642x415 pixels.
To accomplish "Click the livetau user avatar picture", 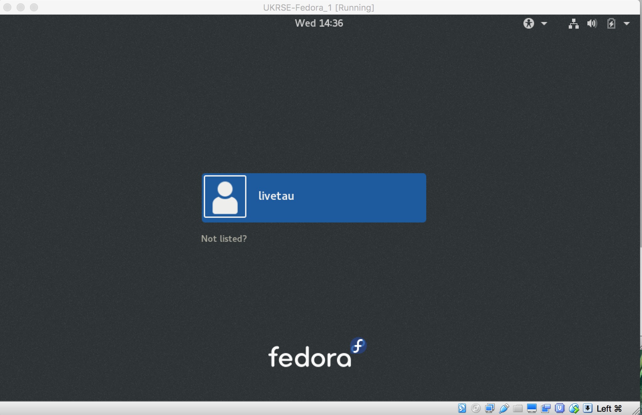I will tap(225, 197).
